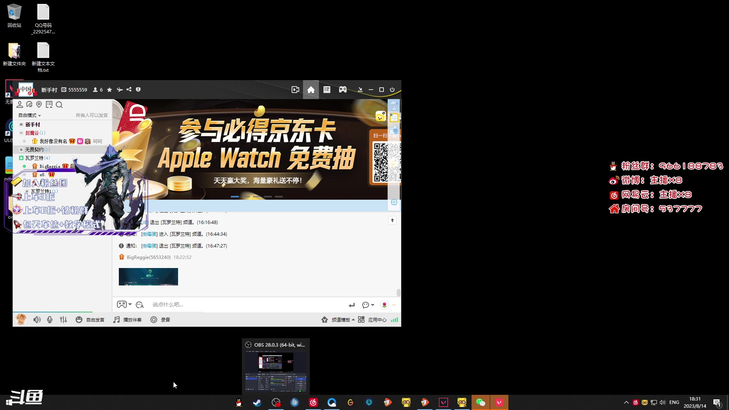The height and width of the screenshot is (410, 729).
Task: Select the 新手村 root channel
Action: [33, 125]
